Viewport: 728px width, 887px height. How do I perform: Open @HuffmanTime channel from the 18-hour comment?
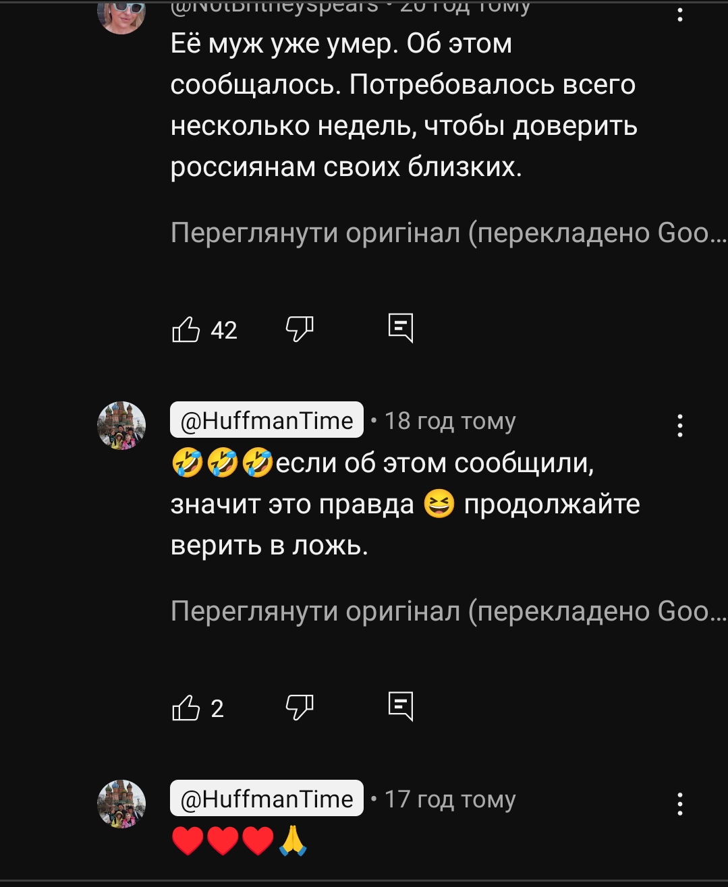[x=267, y=420]
